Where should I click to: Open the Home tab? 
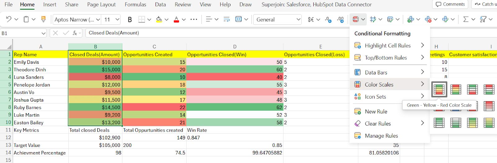[x=27, y=5]
